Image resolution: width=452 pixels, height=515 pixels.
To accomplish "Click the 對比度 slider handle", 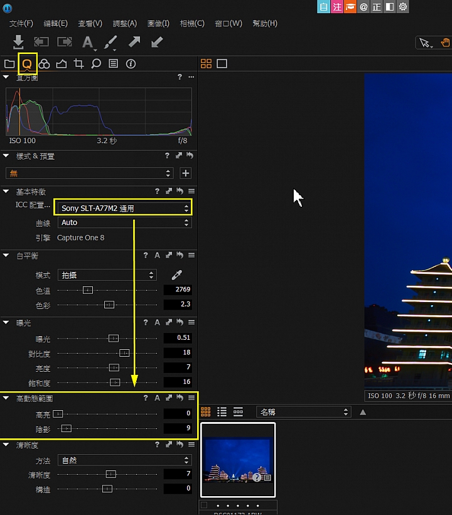I will point(124,353).
